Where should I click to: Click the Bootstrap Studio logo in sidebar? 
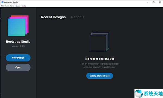(x=18, y=26)
